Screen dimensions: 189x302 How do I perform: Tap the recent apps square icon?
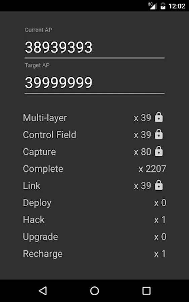[146, 291]
